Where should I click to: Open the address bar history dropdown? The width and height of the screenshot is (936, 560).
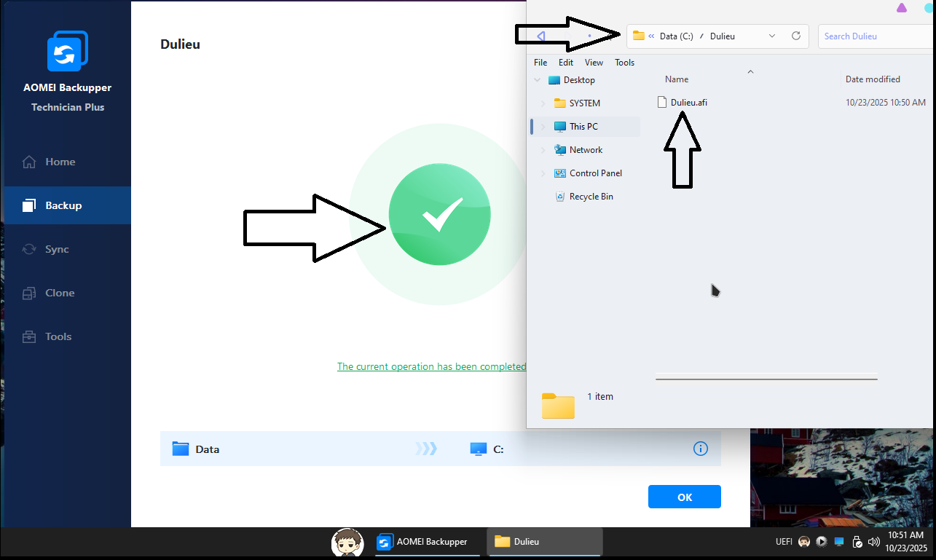pyautogui.click(x=772, y=36)
